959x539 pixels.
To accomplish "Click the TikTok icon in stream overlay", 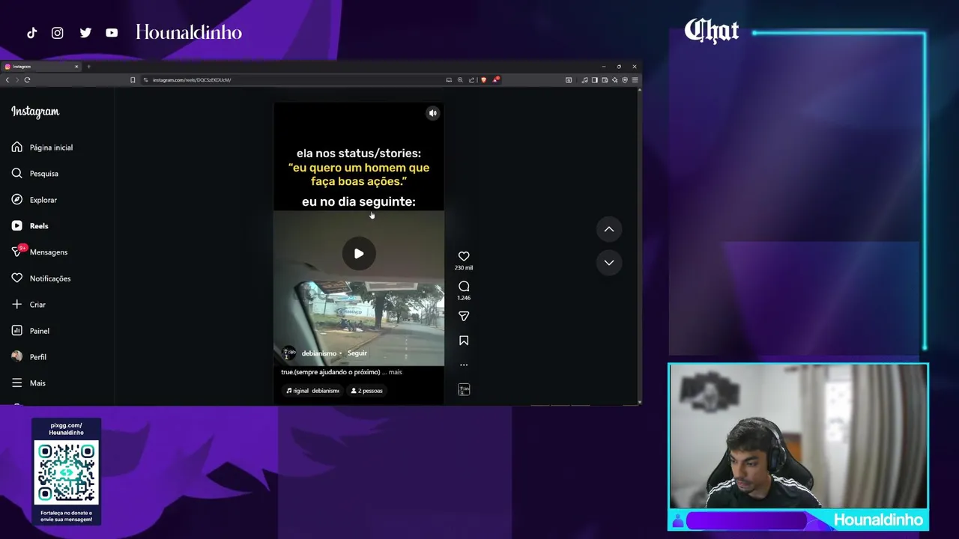I will pos(31,33).
